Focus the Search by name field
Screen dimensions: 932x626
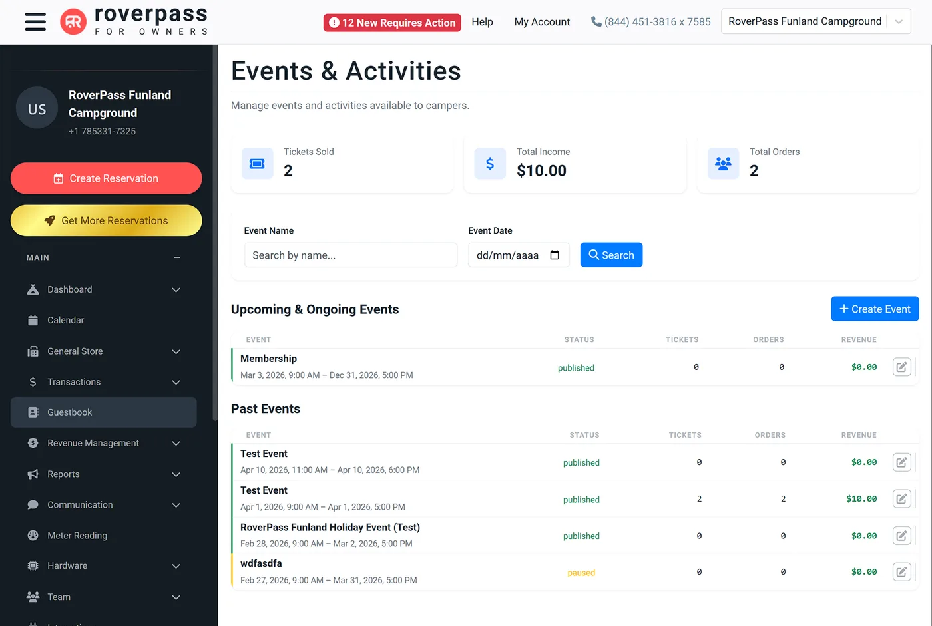pos(351,255)
